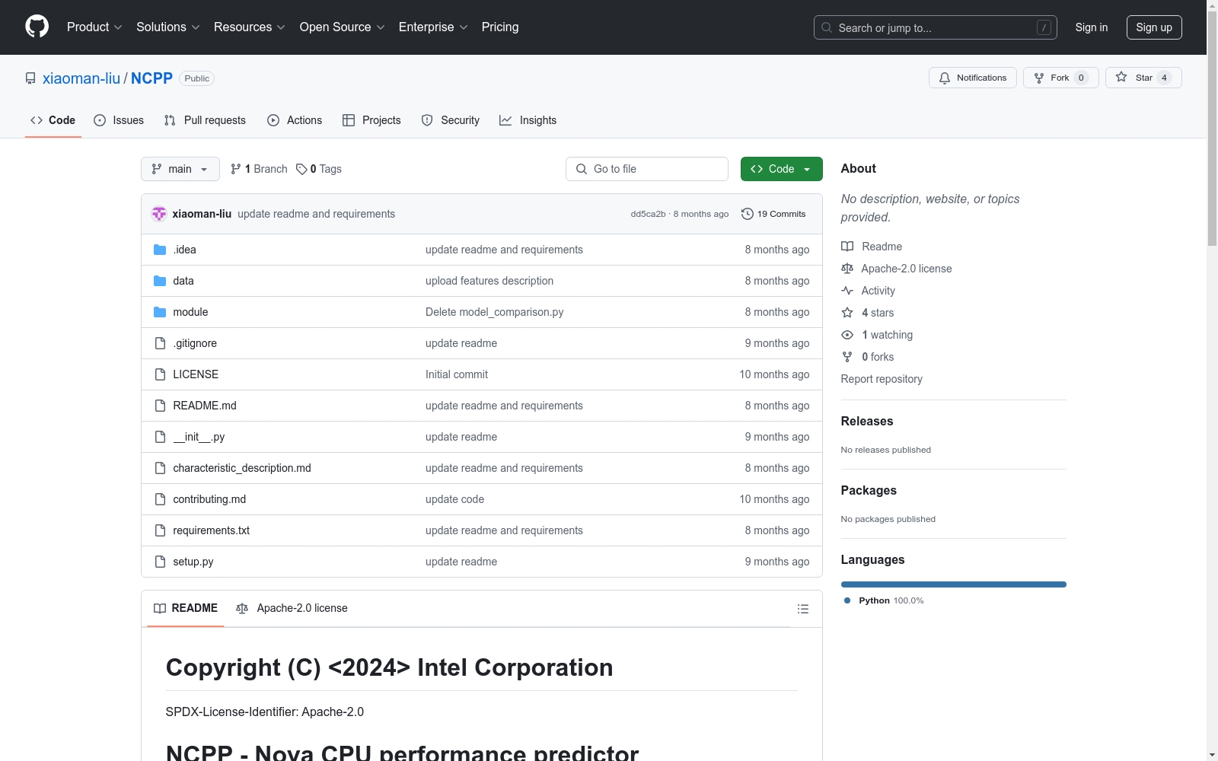Click the requirements.txt file icon
The image size is (1218, 761).
[x=160, y=530]
